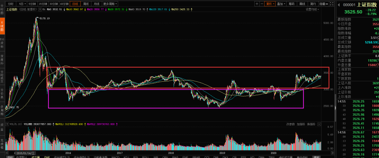Switch to 分时 period tab
Screen dimensions: 379x158
(10, 4)
